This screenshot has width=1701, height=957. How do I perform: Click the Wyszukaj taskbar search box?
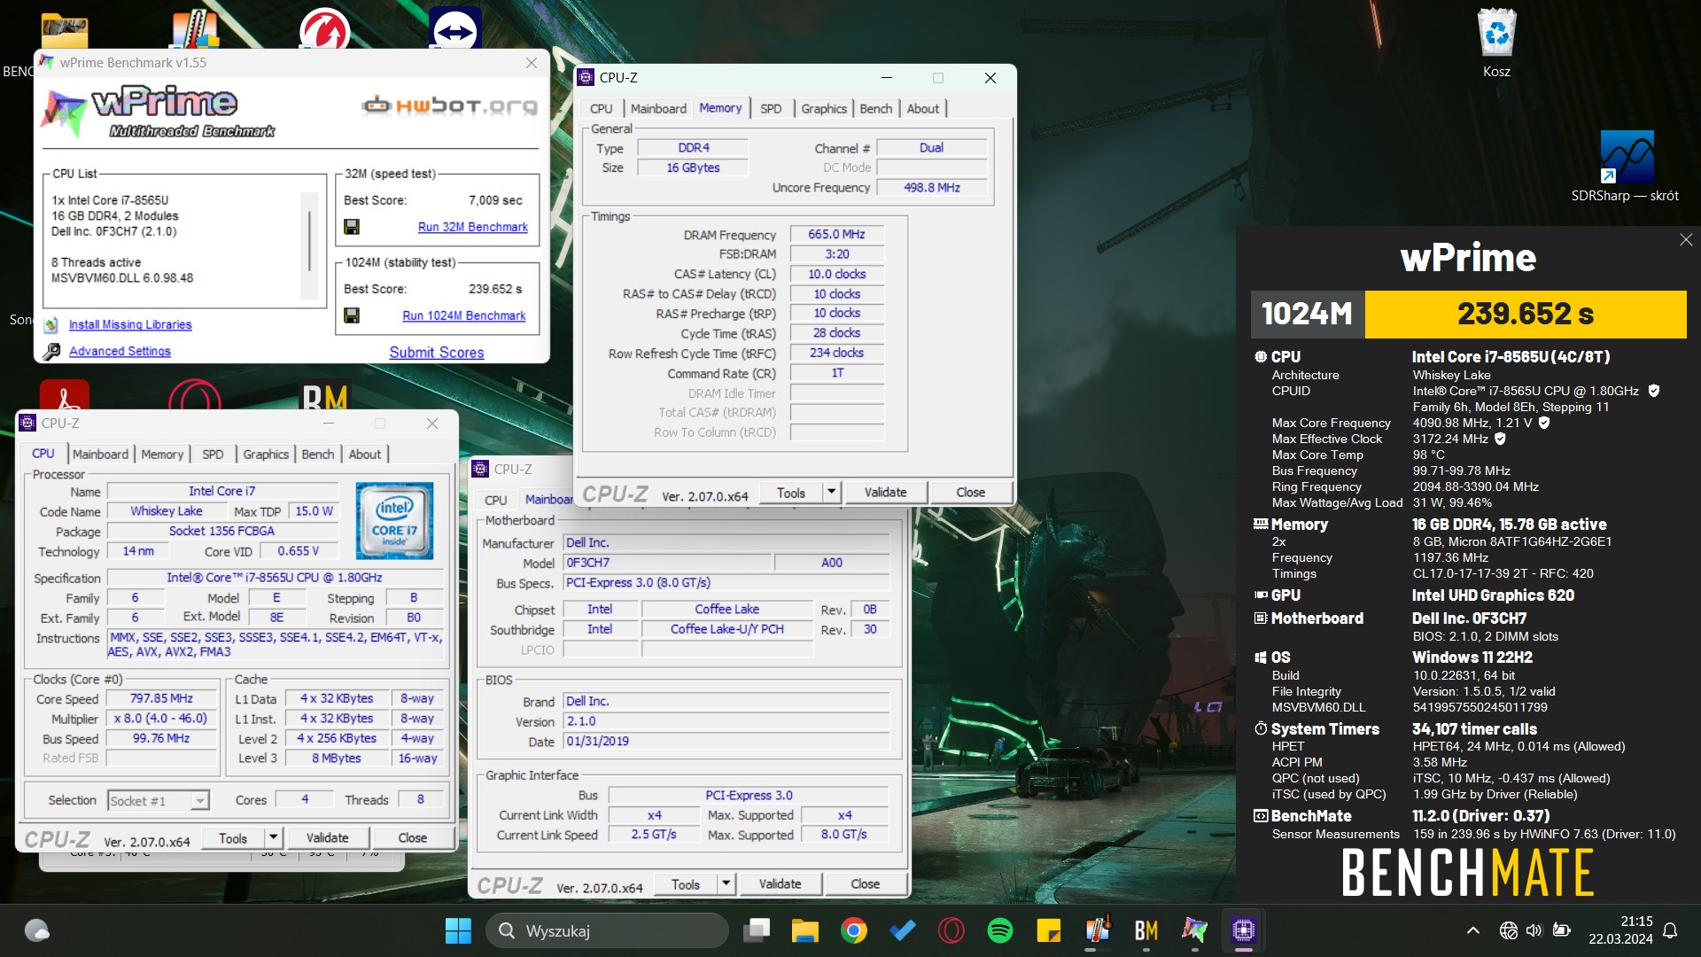[x=607, y=930]
